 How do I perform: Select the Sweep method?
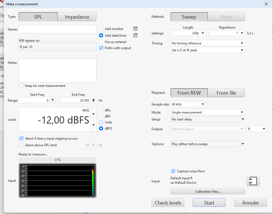pyautogui.click(x=189, y=17)
